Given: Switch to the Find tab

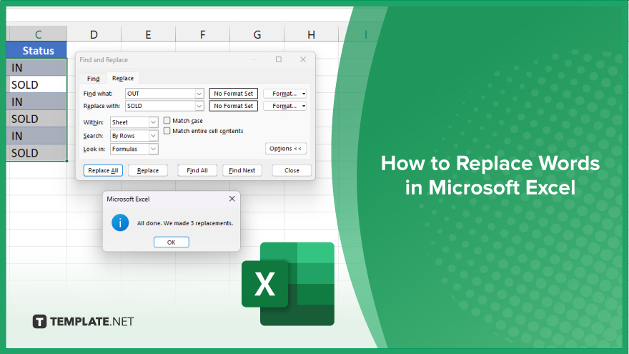Looking at the screenshot, I should pos(93,78).
